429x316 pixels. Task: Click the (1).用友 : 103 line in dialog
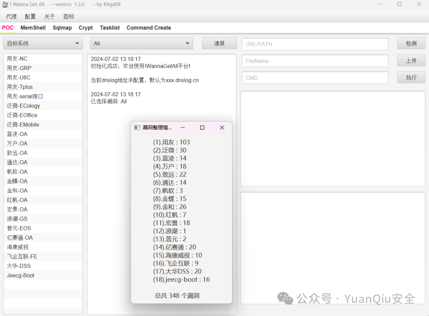[x=171, y=142]
